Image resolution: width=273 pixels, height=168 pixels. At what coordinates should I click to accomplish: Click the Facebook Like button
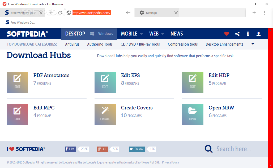tap(71, 149)
